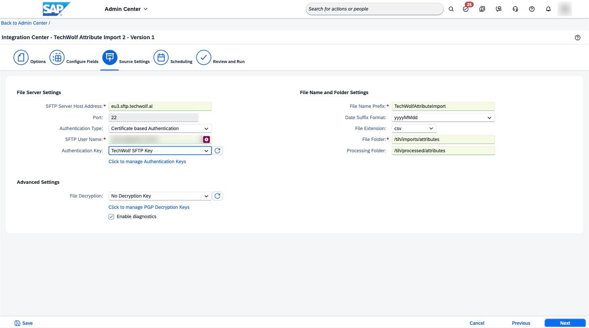Click the search magnifier icon
The width and height of the screenshot is (589, 328).
click(451, 9)
